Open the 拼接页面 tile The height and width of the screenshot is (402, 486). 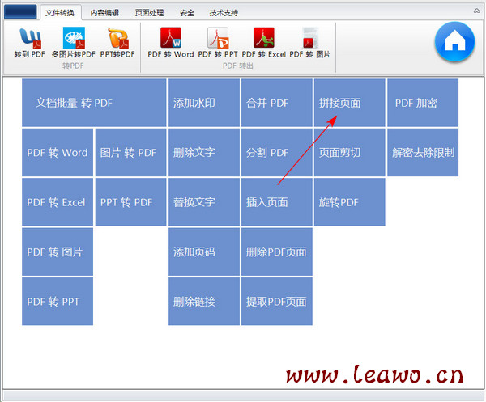pyautogui.click(x=350, y=103)
